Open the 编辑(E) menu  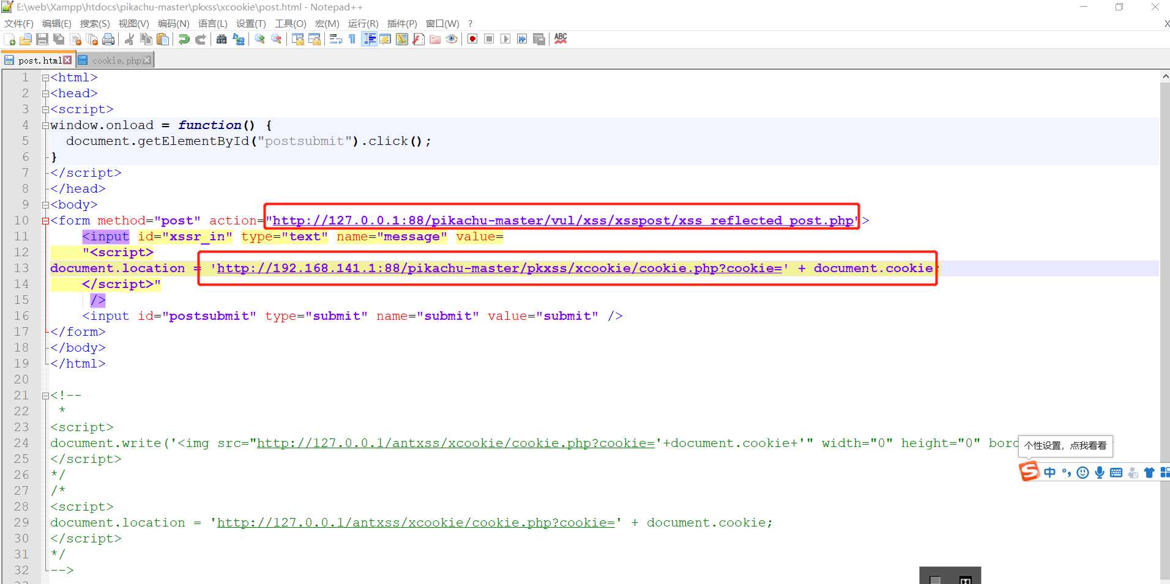tap(56, 23)
